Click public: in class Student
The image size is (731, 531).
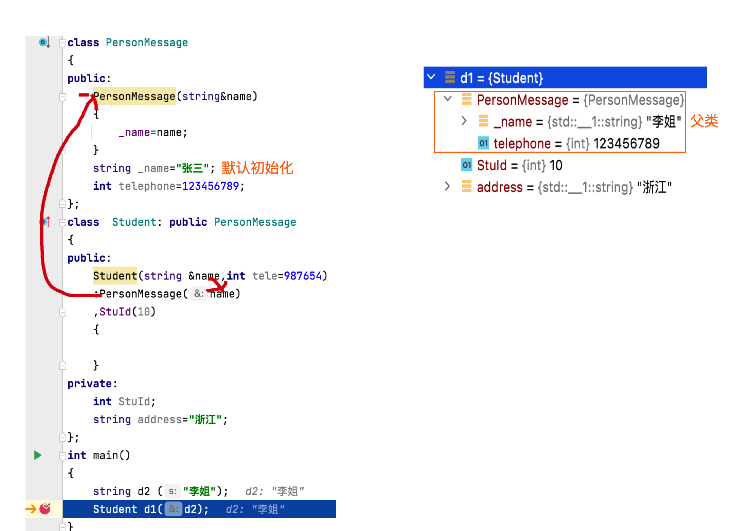89,258
